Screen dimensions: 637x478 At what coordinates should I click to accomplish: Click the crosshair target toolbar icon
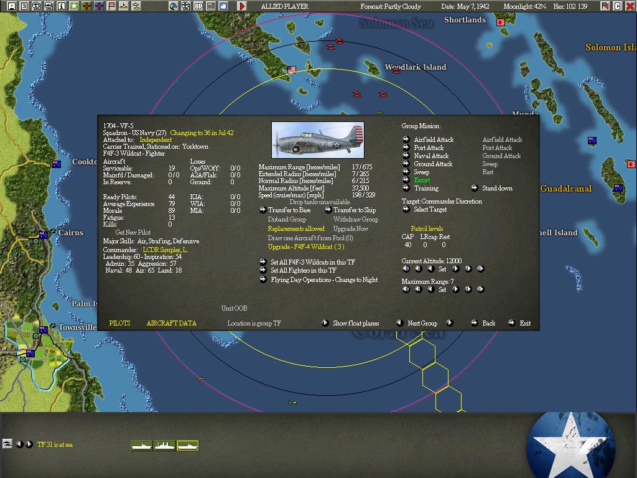[185, 6]
